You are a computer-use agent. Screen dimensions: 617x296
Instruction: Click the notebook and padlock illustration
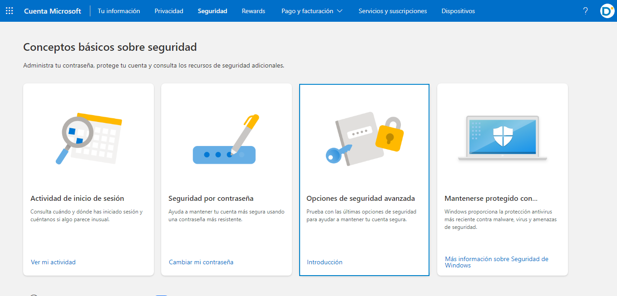click(364, 138)
